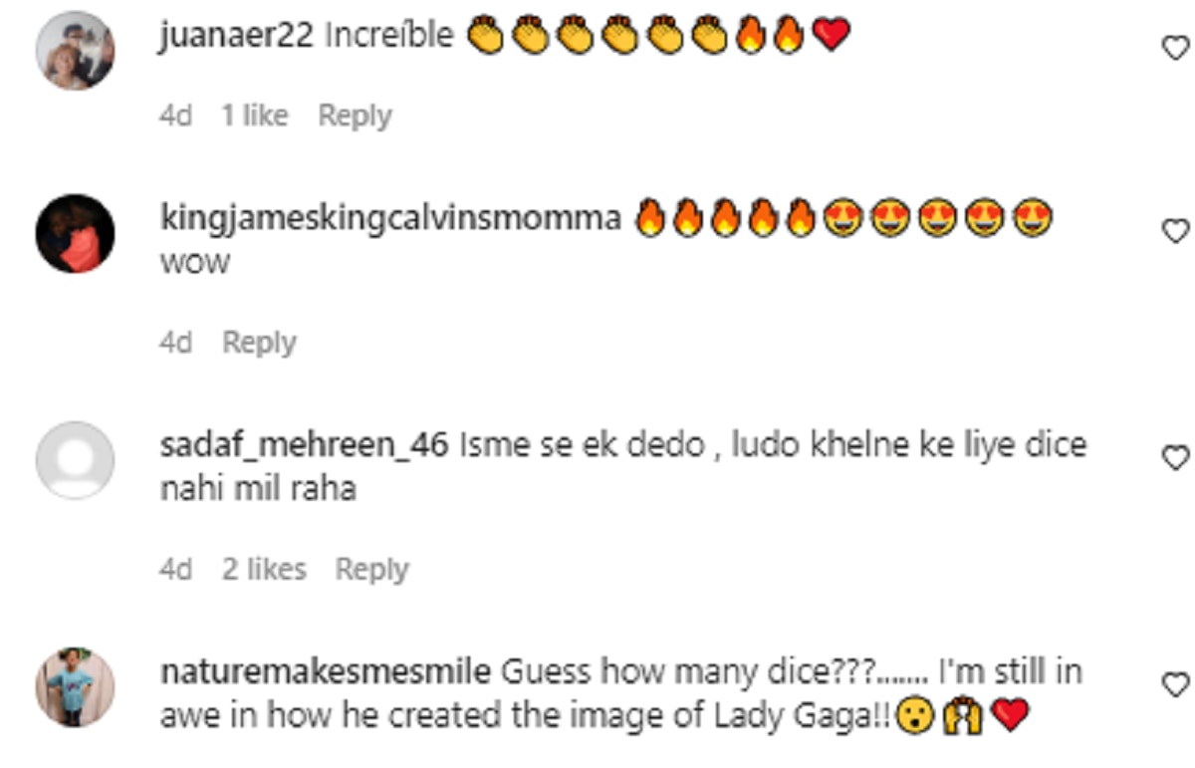Open kingjameskingcalvinsmomma's profile picture

pyautogui.click(x=75, y=234)
